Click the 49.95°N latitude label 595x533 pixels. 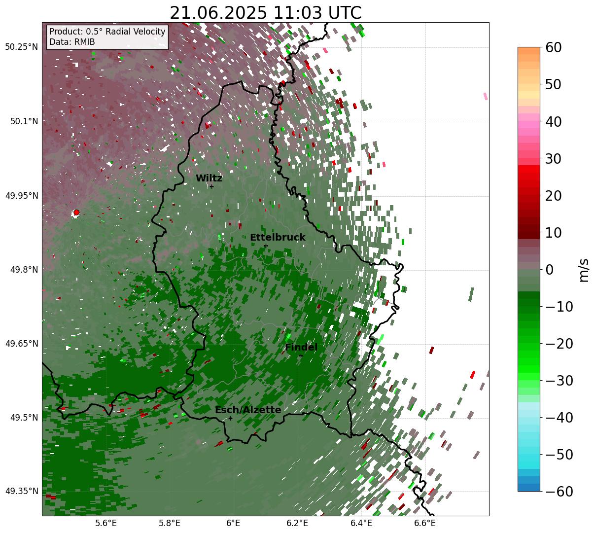point(22,196)
